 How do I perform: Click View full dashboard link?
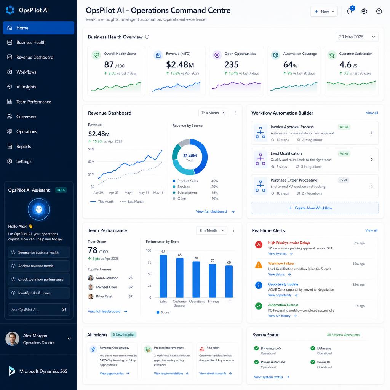[x=215, y=211]
